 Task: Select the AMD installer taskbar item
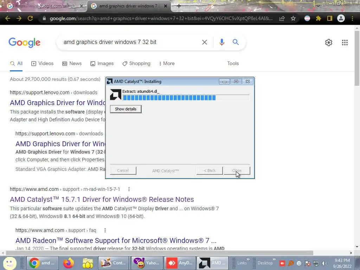coord(213,263)
